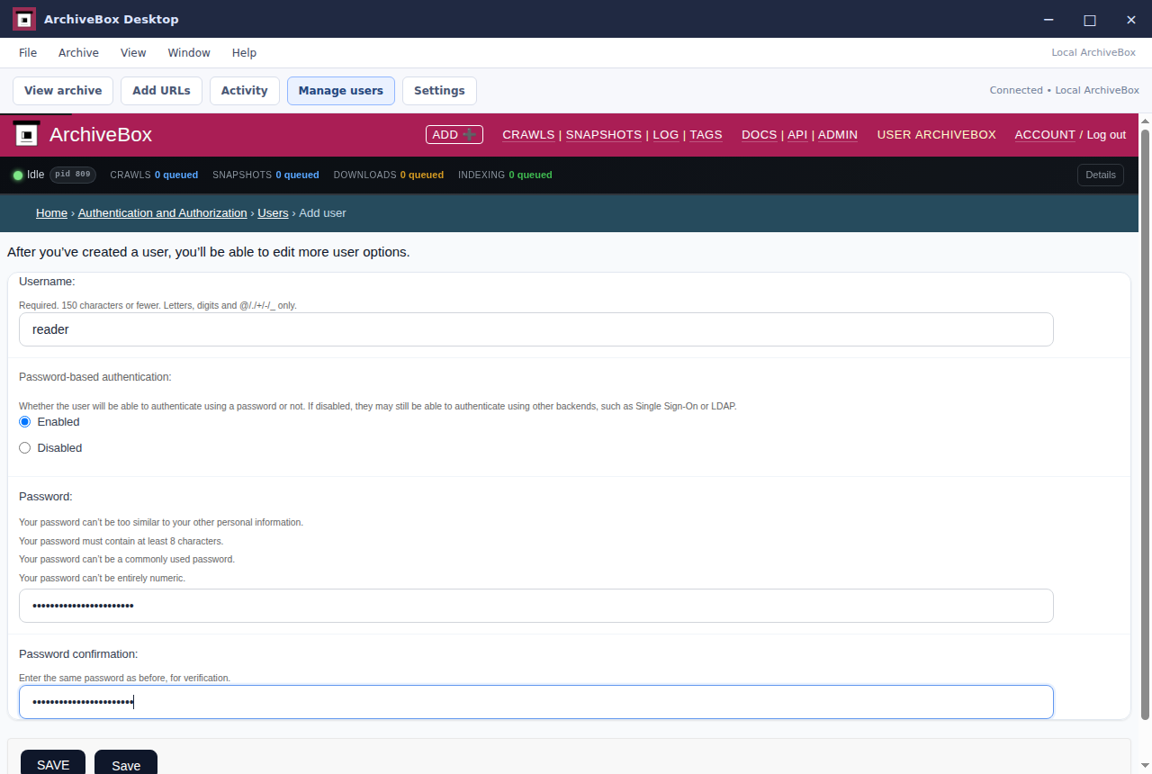Screen dimensions: 1152x774
Task: Select the Manage users tab
Action: point(341,91)
